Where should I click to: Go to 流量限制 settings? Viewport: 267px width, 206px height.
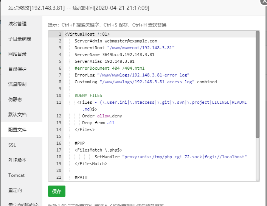pyautogui.click(x=17, y=84)
